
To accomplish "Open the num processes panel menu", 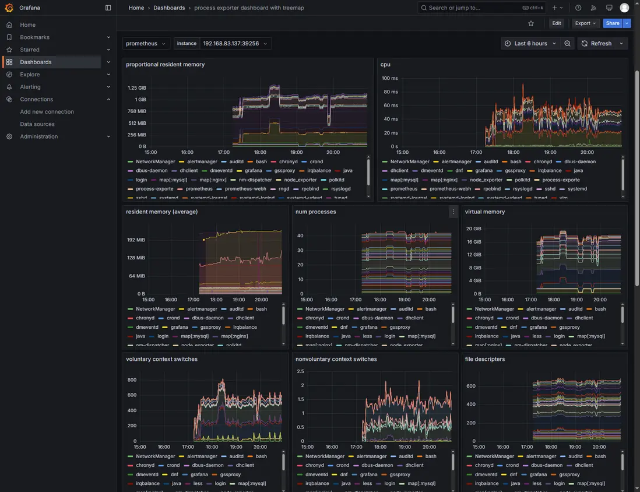I will 453,212.
